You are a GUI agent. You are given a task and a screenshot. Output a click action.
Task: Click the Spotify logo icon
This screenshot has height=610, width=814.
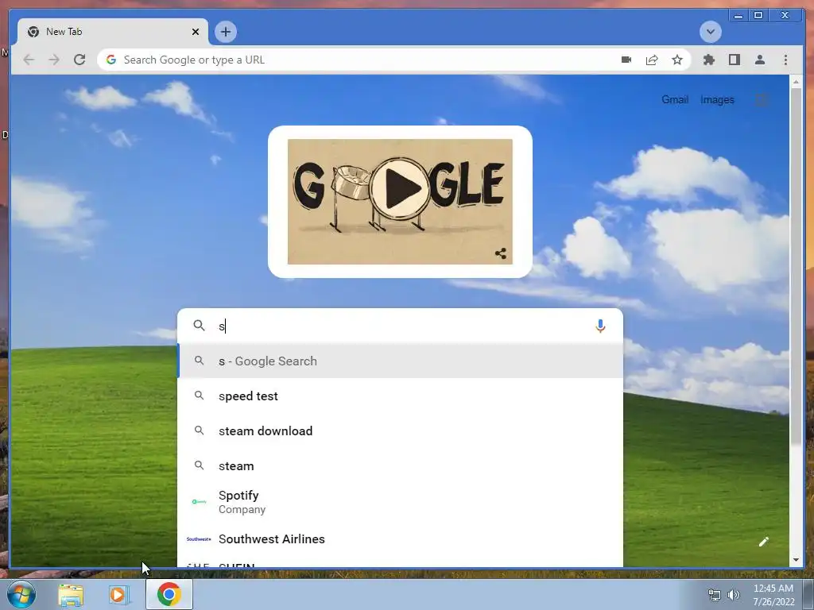(199, 502)
